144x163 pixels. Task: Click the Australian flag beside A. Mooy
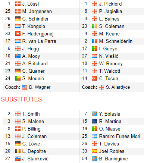point(18,56)
